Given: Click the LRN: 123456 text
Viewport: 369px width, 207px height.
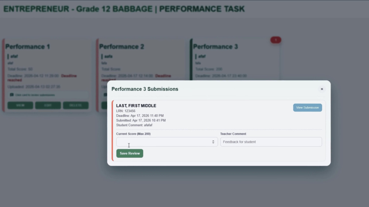Looking at the screenshot, I should click(x=126, y=111).
